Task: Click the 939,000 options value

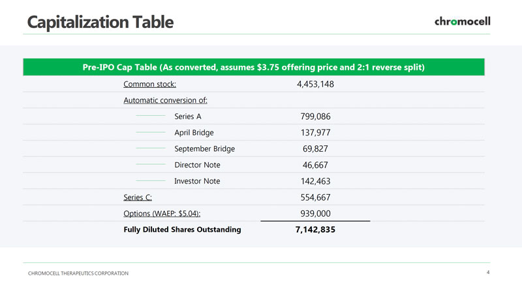Action: point(315,214)
